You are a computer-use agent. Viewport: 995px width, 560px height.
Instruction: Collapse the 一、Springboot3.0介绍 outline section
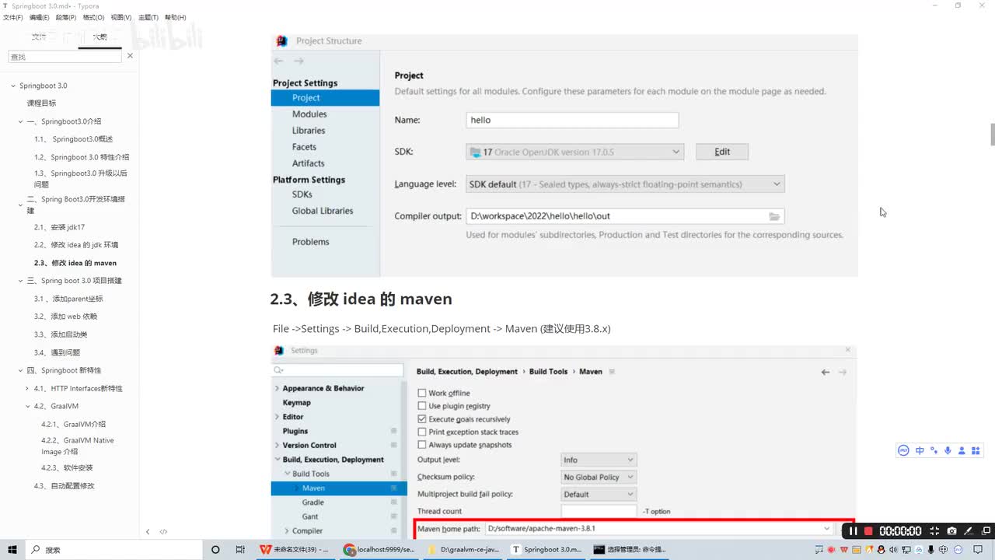coord(21,121)
